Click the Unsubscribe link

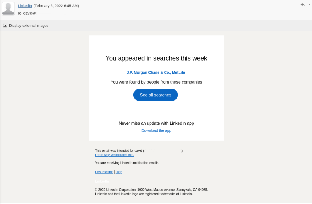tap(104, 172)
